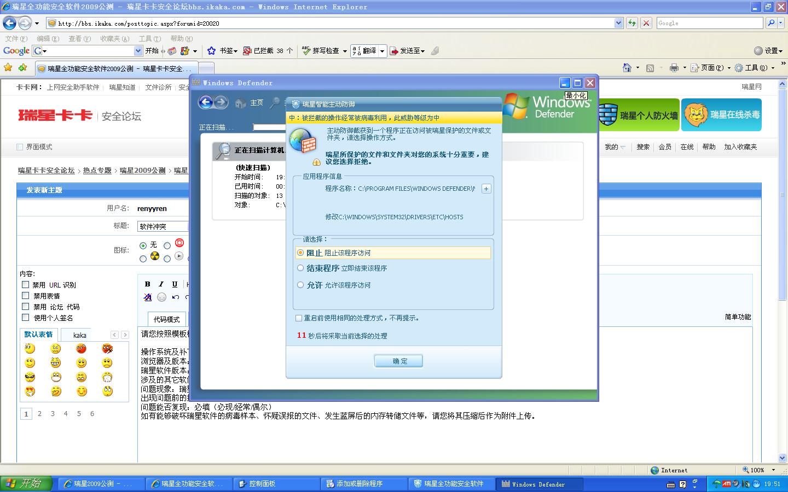Insert the red angry emoticon
Image resolution: width=788 pixels, height=492 pixels.
tap(81, 348)
